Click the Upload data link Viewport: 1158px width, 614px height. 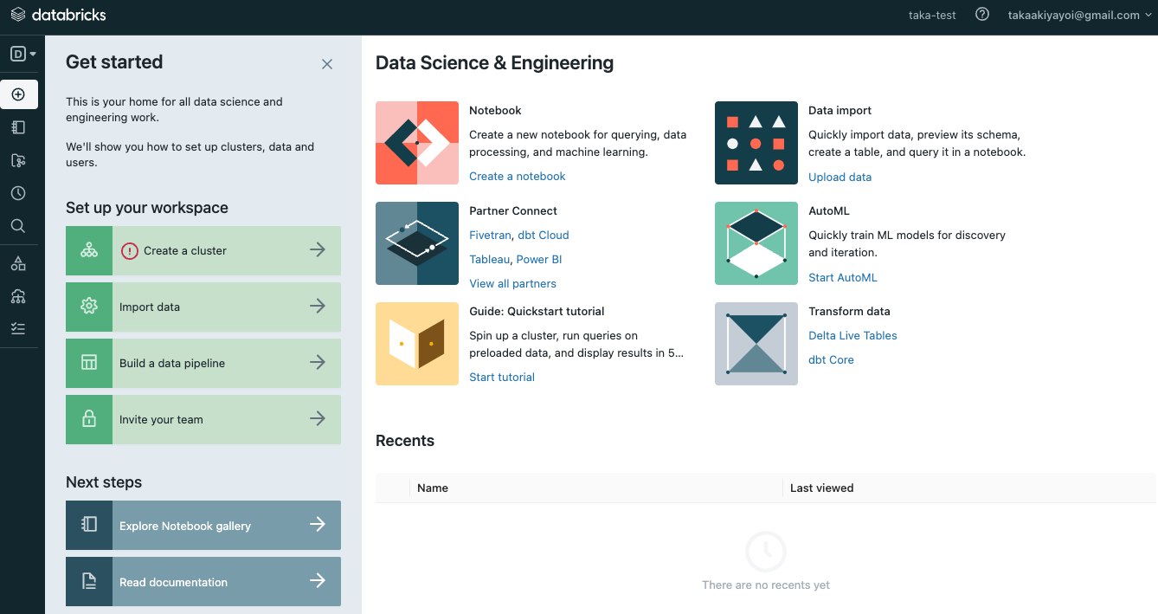pyautogui.click(x=840, y=177)
